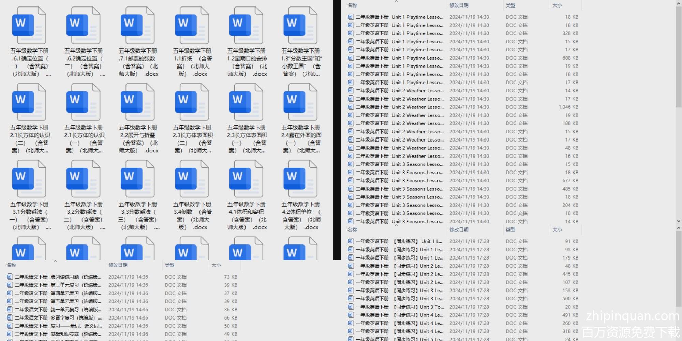Screen dimensions: 682x341
Task: Click doc icon beside 第三单元复习 file
Action: (10, 285)
